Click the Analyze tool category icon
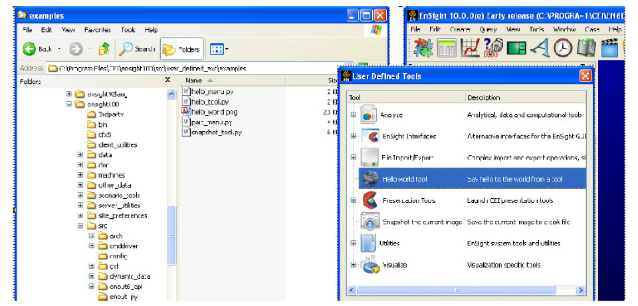 370,114
